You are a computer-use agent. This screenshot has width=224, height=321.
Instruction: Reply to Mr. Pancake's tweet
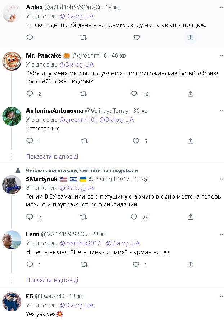30,94
